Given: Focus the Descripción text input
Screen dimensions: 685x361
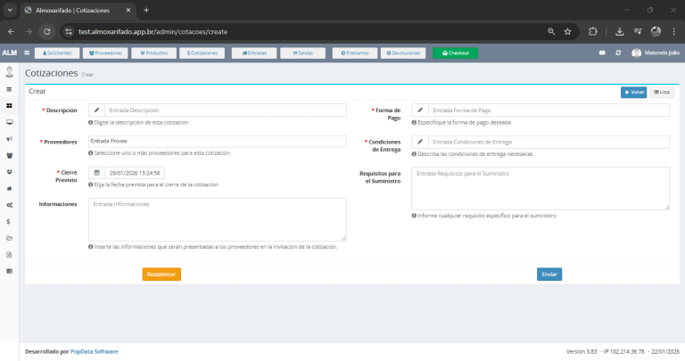Looking at the screenshot, I should [x=224, y=111].
